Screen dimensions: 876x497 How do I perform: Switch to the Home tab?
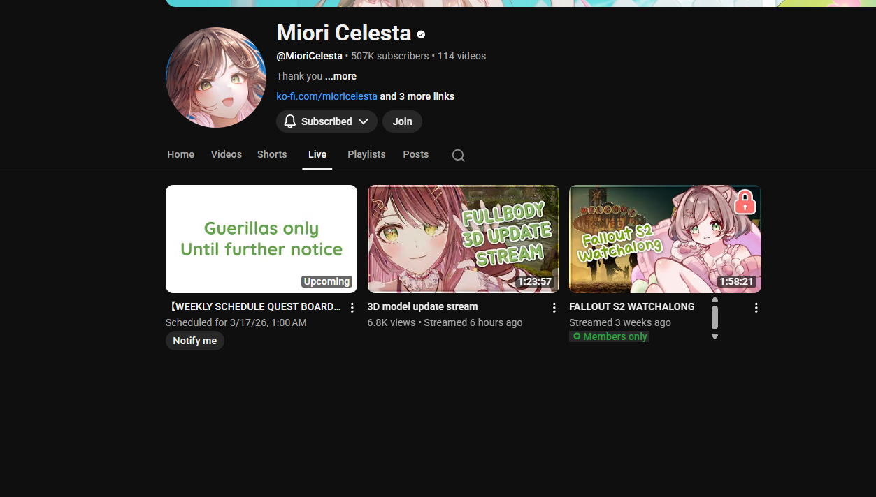(x=180, y=154)
